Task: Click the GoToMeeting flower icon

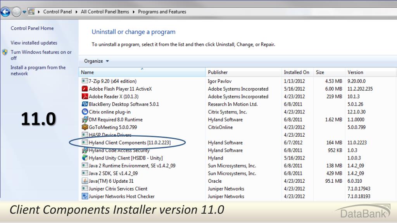Action: tap(85, 127)
